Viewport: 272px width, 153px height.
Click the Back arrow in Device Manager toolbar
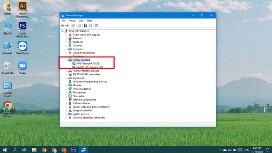click(x=63, y=26)
